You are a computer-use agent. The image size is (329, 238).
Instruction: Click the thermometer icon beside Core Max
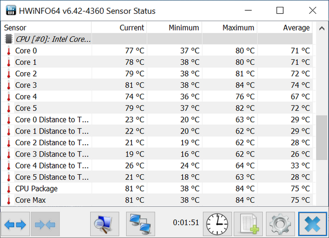[9, 200]
